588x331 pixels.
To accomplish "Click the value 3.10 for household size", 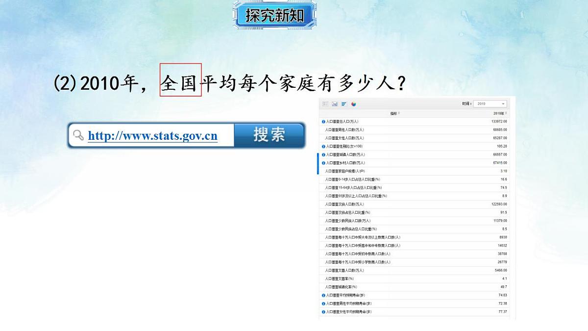I will click(x=504, y=171).
